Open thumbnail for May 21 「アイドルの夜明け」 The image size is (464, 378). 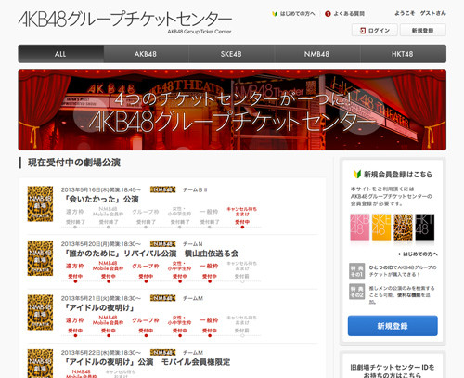(40, 312)
